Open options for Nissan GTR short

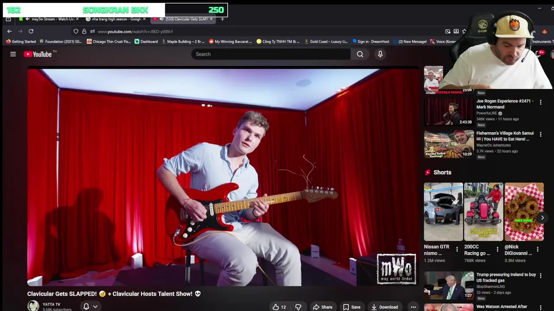(457, 249)
